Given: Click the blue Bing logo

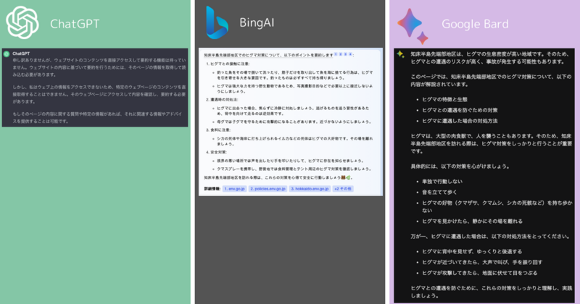Looking at the screenshot, I should (217, 22).
